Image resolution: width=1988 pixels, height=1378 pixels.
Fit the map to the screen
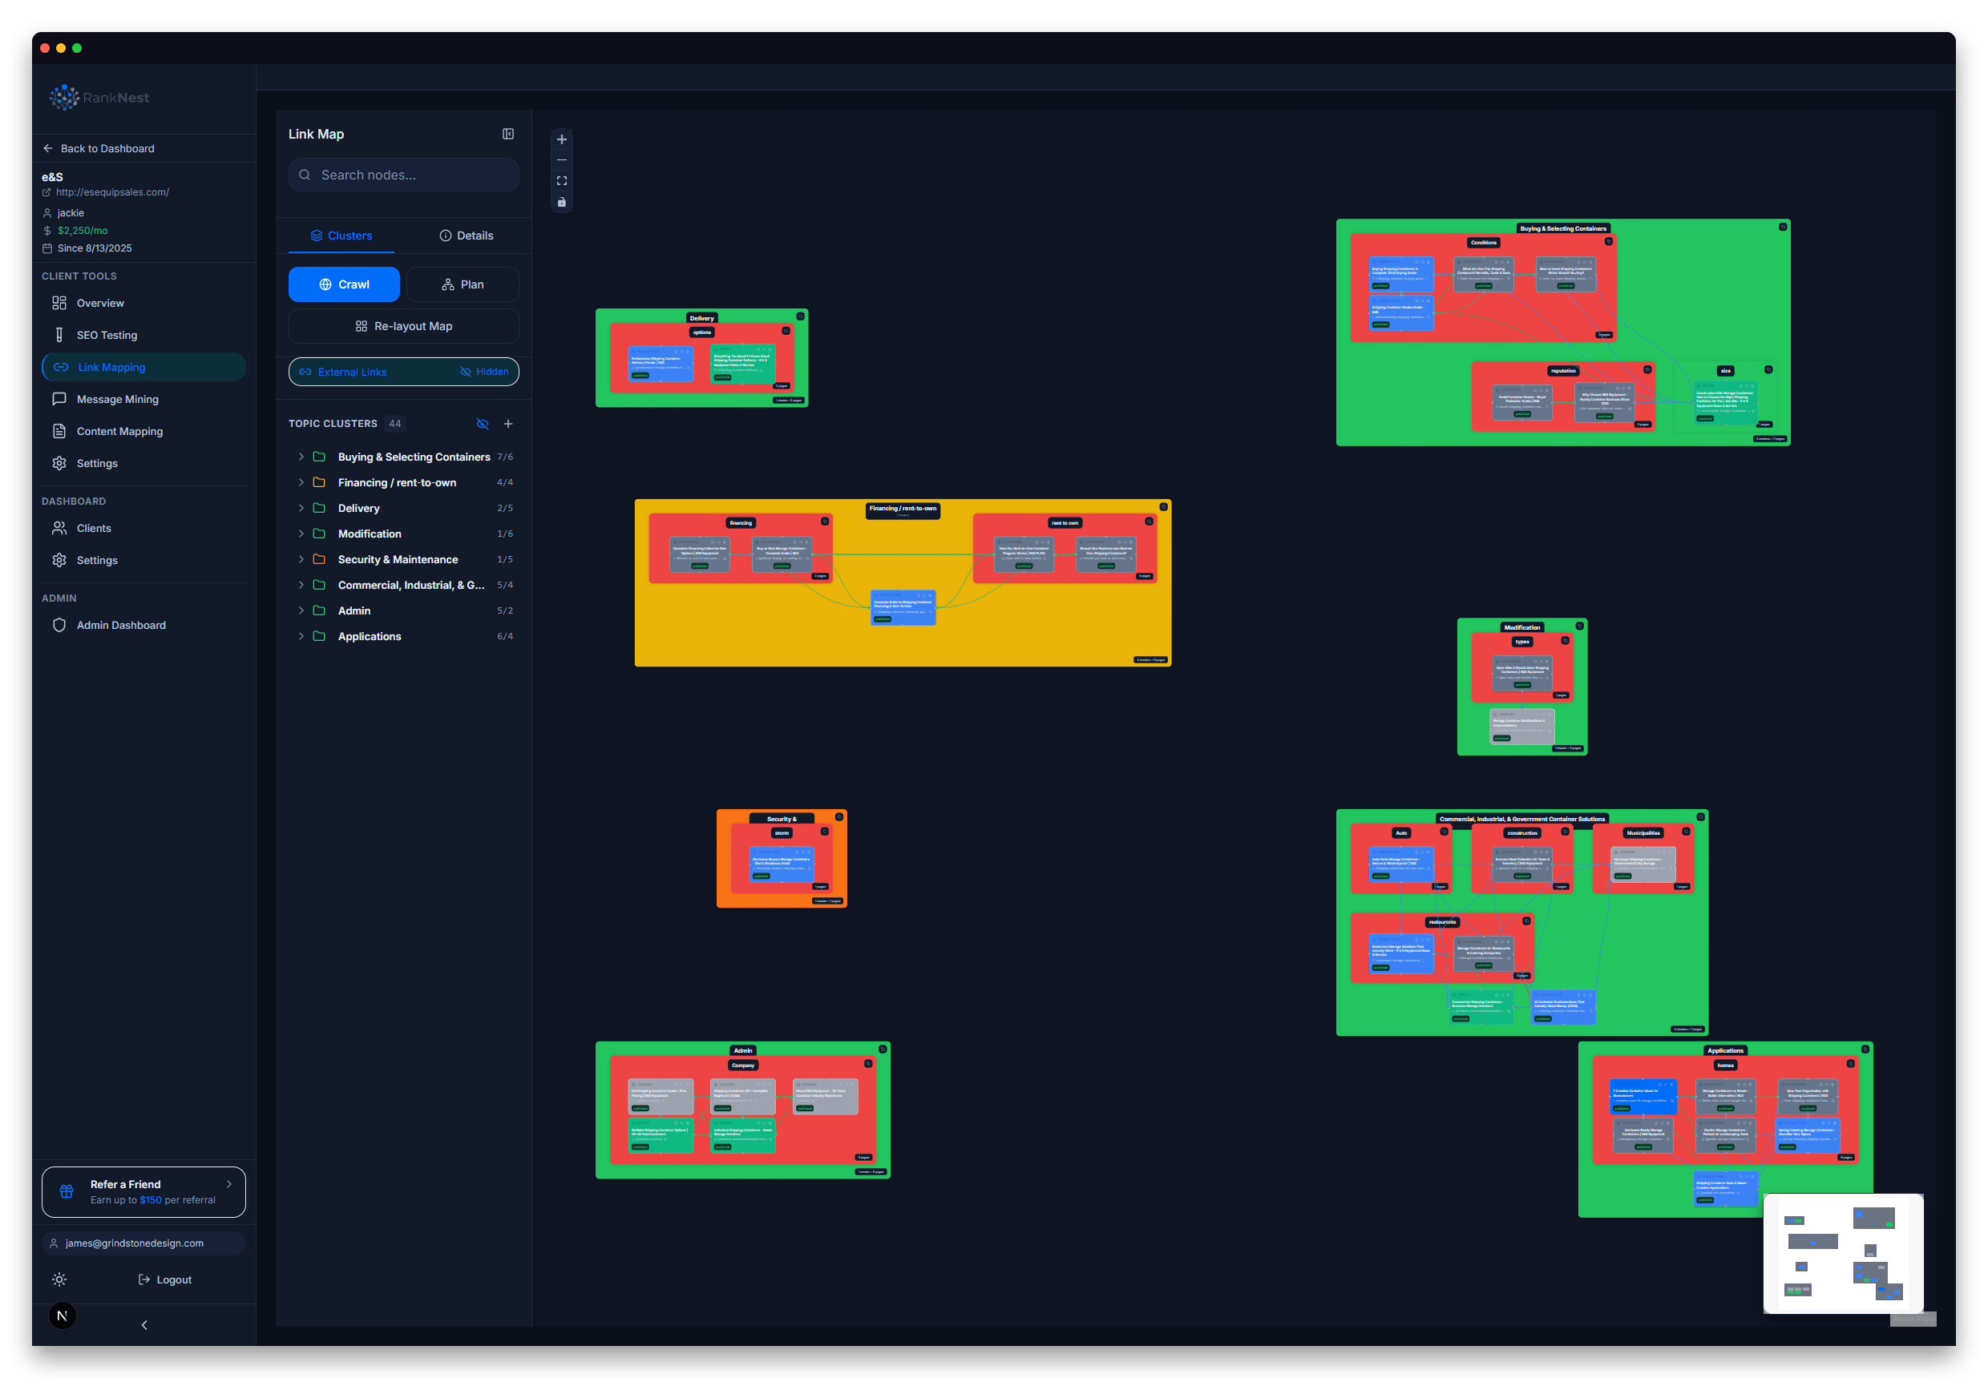pos(562,180)
